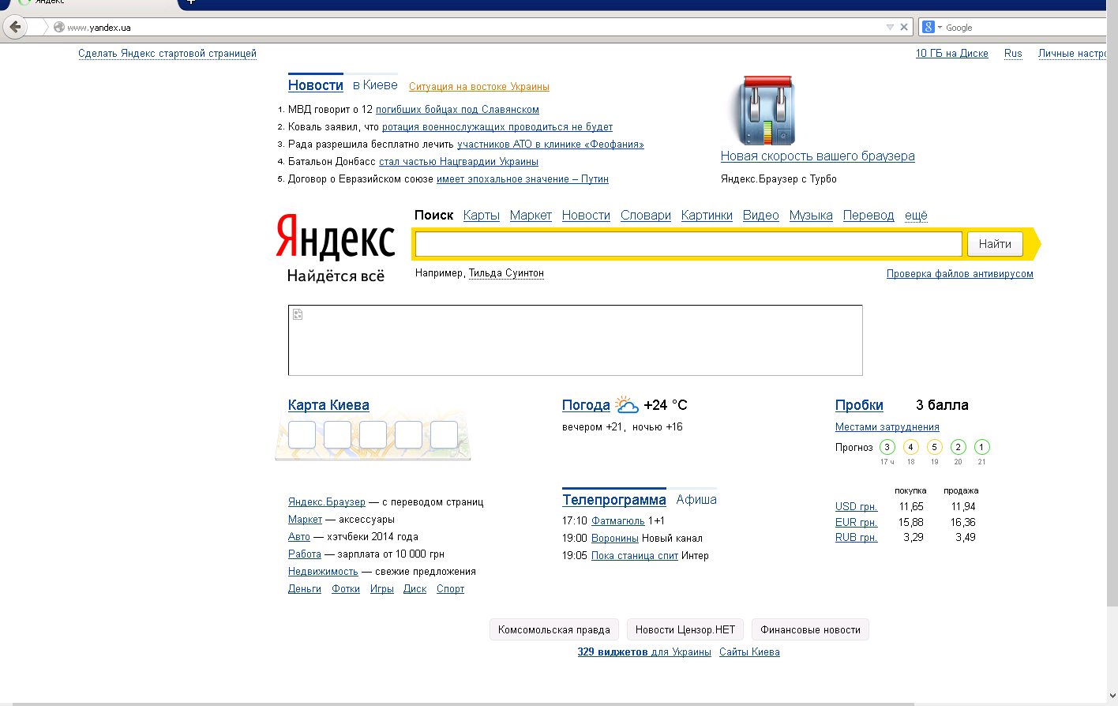Open the Новости news heading
This screenshot has width=1118, height=706.
coord(316,85)
